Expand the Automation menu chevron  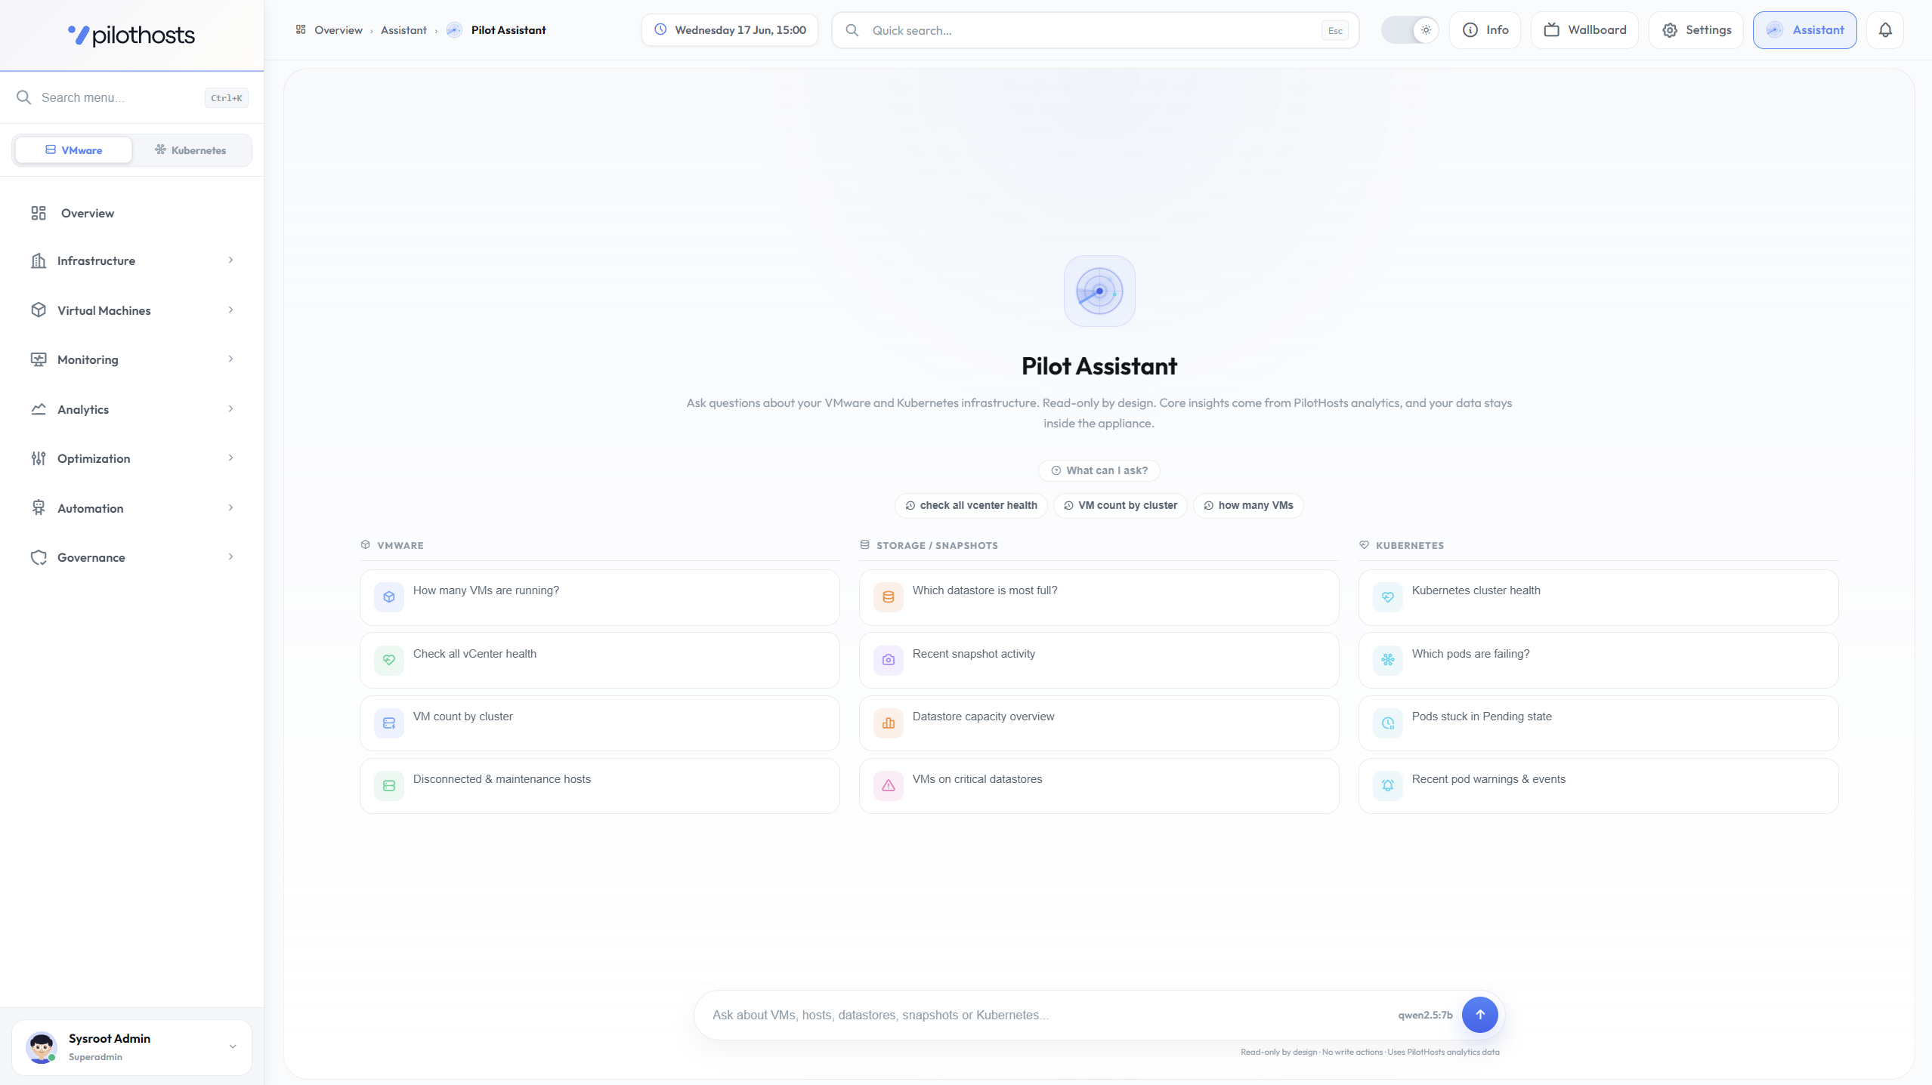click(230, 508)
